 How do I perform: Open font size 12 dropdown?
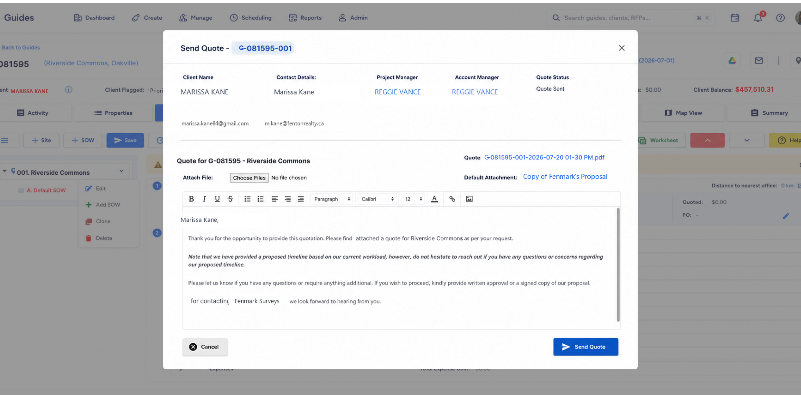[413, 199]
